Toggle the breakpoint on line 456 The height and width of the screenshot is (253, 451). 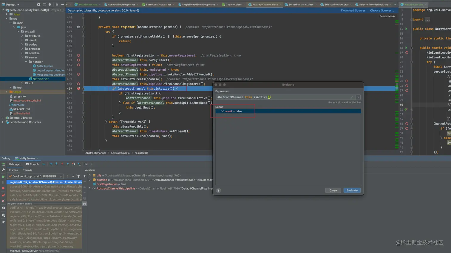coord(78,74)
